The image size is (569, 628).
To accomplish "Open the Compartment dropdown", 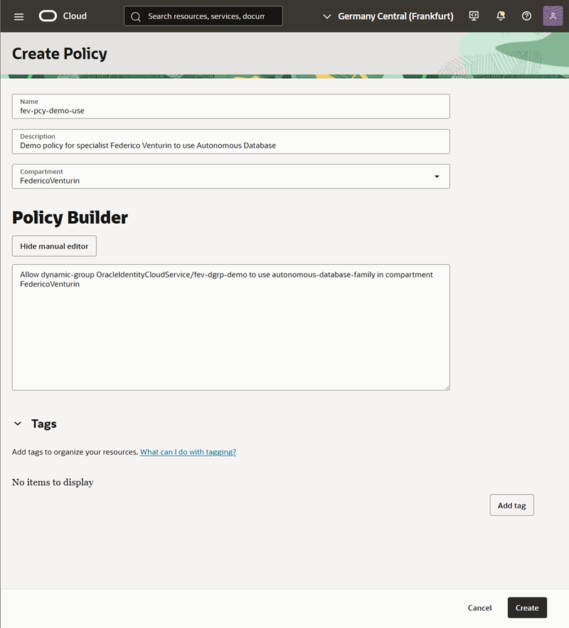I will click(231, 176).
